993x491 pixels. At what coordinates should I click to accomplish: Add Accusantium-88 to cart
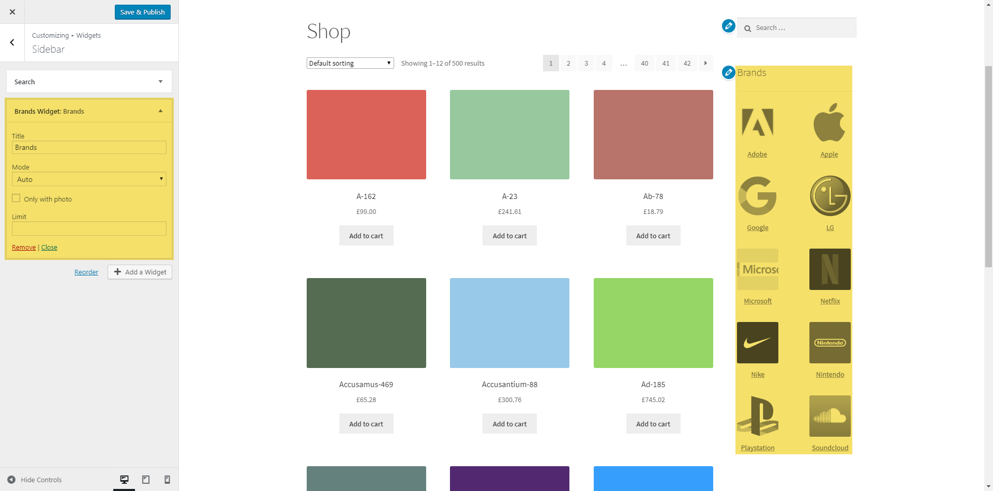(509, 424)
